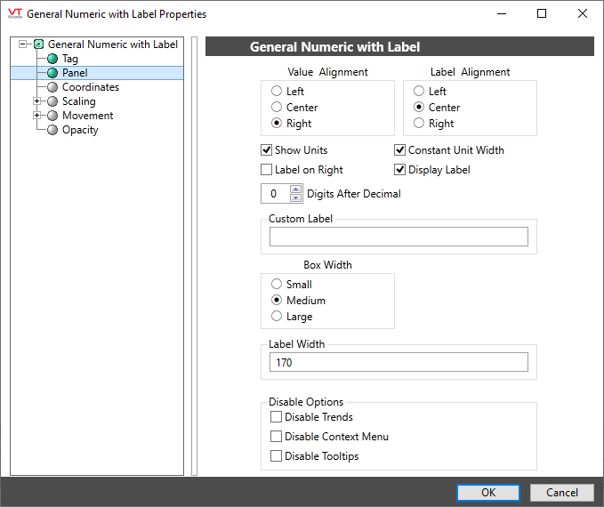The width and height of the screenshot is (604, 507).
Task: Click the green root widget icon in tree
Action: tap(38, 44)
